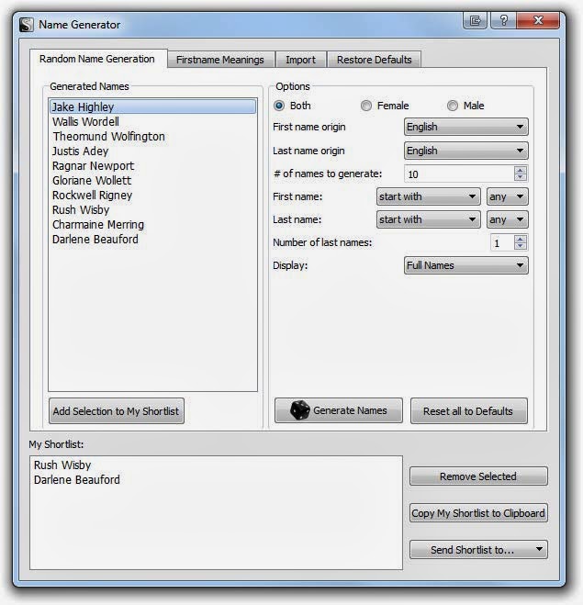This screenshot has width=583, height=605.
Task: Click Add Selection to My Shortlist
Action: click(116, 411)
